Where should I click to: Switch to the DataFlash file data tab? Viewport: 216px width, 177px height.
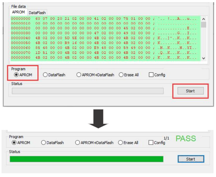pos(37,12)
